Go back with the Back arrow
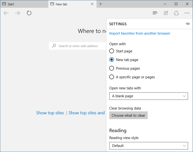The image size is (193, 152). click(x=6, y=13)
